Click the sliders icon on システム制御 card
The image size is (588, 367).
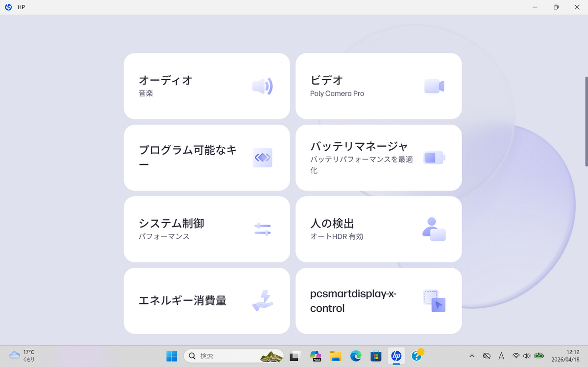[x=263, y=229]
